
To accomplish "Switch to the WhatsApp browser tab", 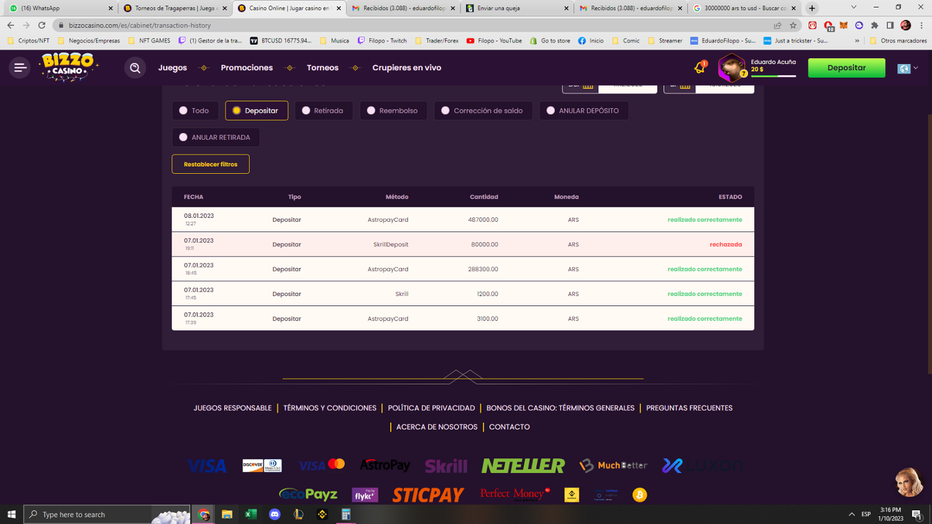I will coord(59,8).
